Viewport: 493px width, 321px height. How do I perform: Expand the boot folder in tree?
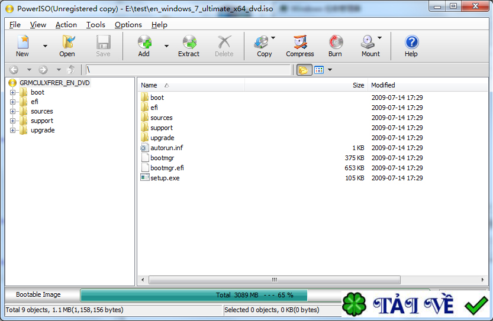tap(12, 92)
